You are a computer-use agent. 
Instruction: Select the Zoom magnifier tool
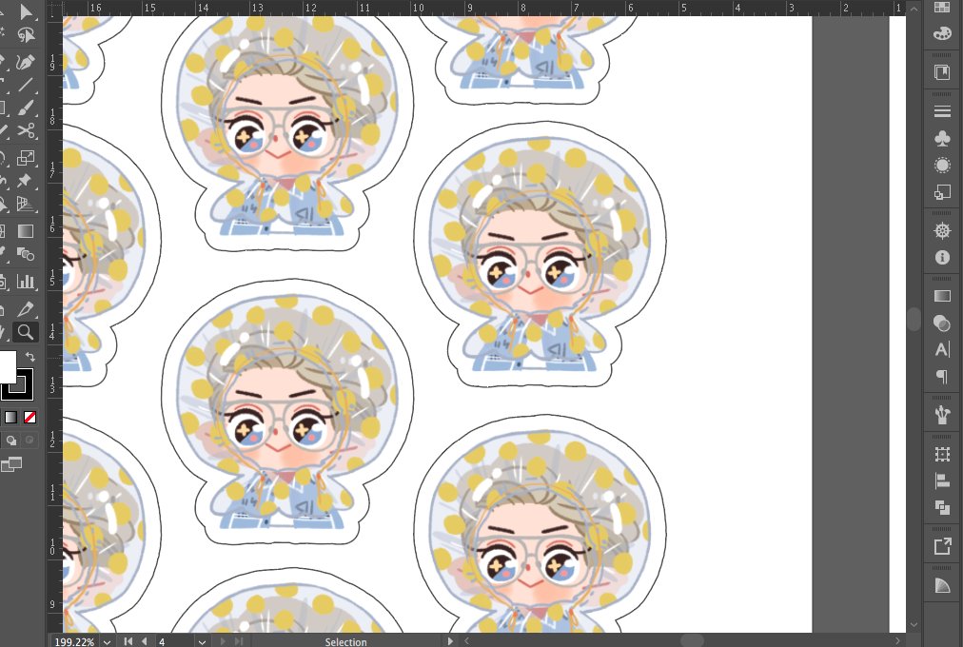tap(26, 332)
